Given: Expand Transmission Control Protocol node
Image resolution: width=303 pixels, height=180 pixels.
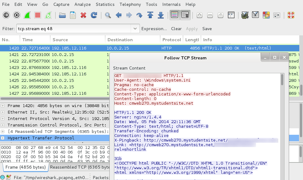Looking at the screenshot, I should point(3,125).
